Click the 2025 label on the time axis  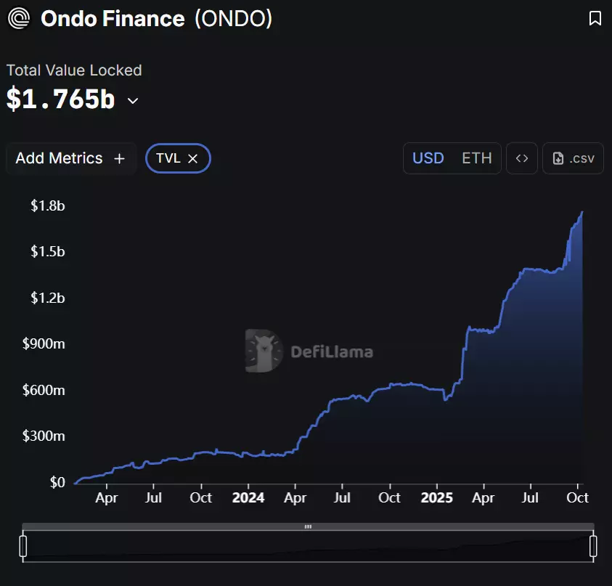437,497
